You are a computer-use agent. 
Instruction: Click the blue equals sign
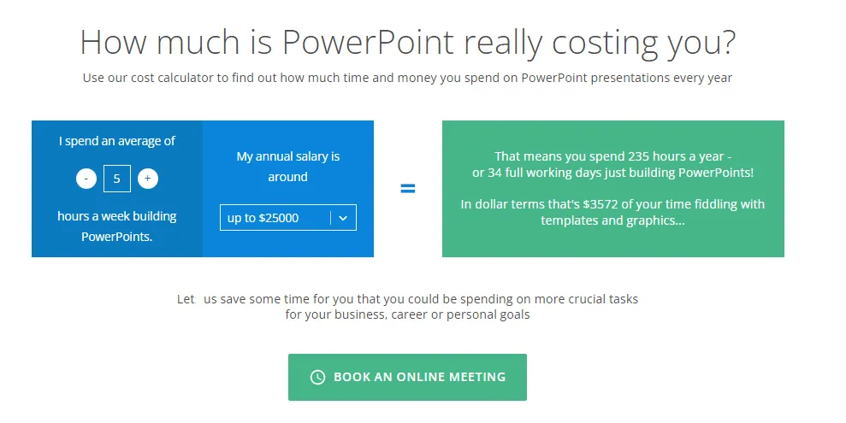tap(408, 189)
